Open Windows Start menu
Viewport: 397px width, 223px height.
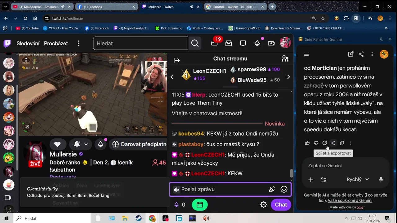pyautogui.click(x=6, y=218)
